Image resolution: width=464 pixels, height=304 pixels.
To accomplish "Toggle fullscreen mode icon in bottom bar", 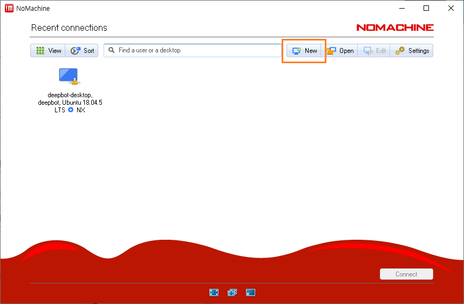I will pyautogui.click(x=214, y=293).
